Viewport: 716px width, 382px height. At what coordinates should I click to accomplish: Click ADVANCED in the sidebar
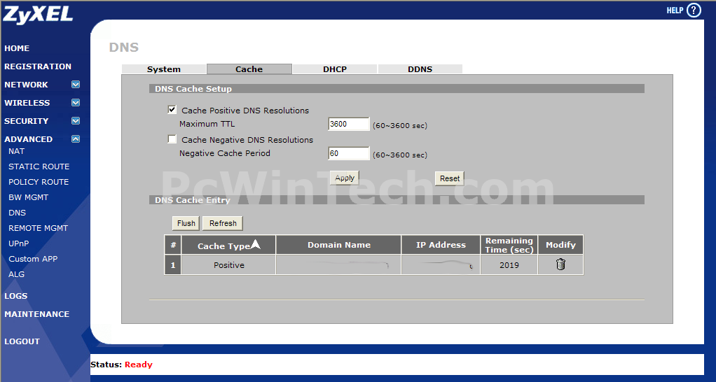28,139
